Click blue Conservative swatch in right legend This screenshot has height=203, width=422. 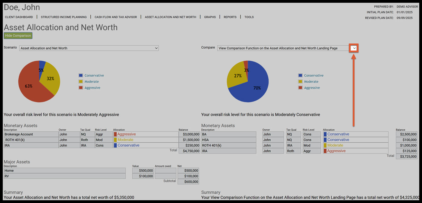tap(300, 75)
